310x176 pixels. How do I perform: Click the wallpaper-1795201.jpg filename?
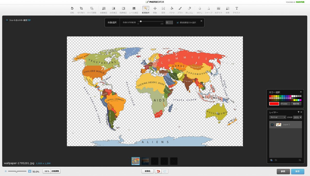[x=19, y=163]
